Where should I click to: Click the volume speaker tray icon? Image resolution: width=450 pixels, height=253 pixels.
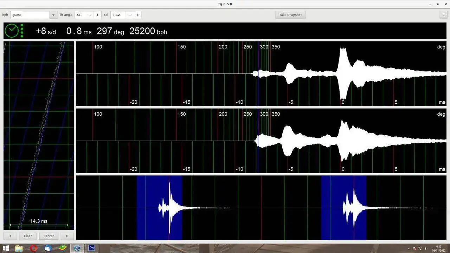(426, 248)
